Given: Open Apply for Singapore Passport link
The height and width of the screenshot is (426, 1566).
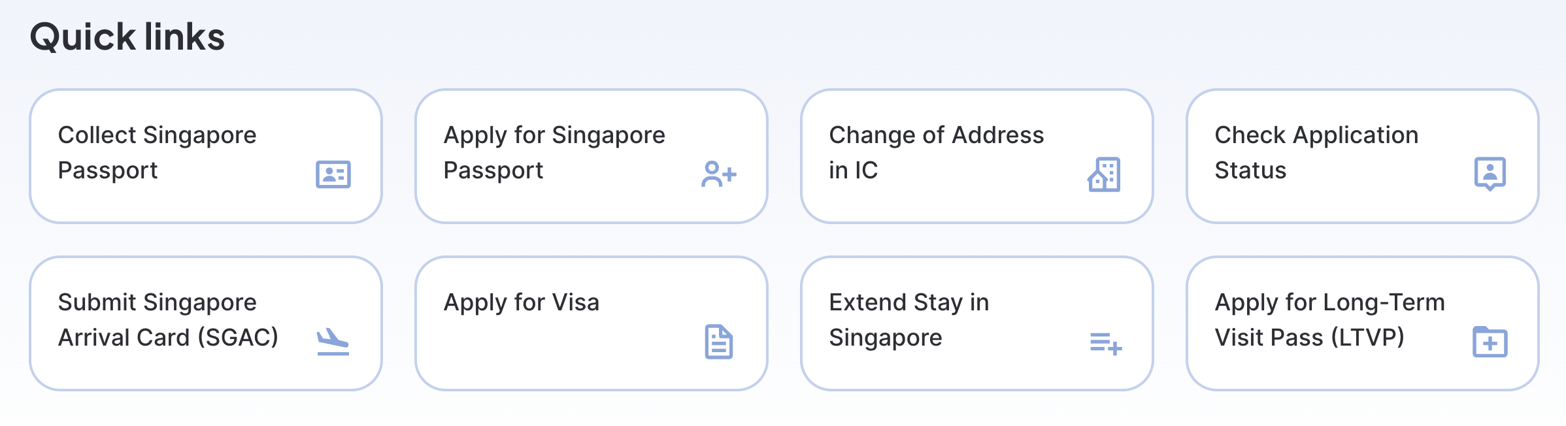Looking at the screenshot, I should tap(591, 156).
